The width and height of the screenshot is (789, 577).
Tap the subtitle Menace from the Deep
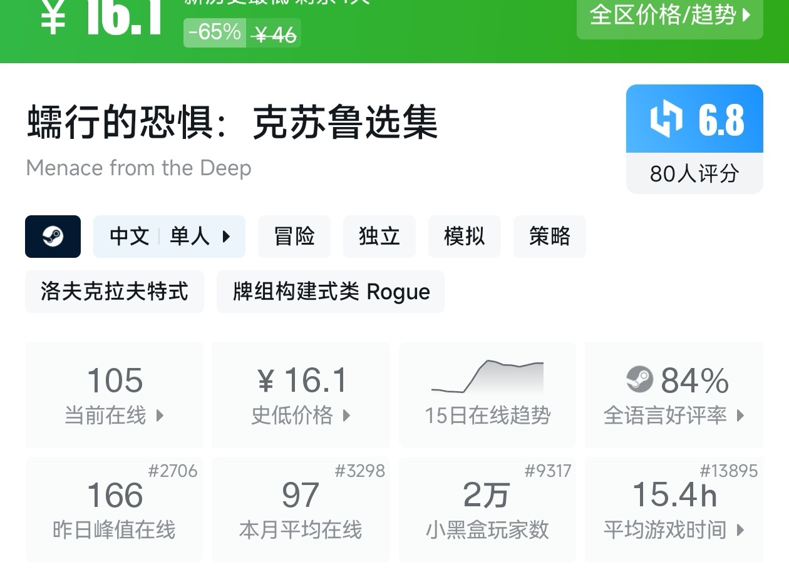point(139,168)
